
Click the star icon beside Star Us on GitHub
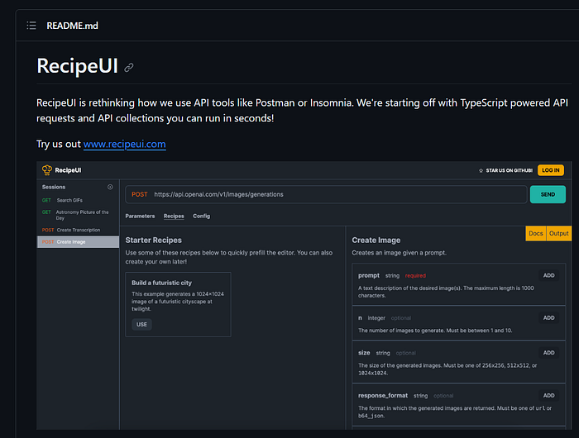coord(481,170)
